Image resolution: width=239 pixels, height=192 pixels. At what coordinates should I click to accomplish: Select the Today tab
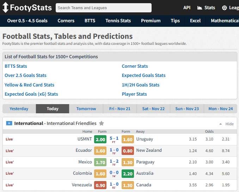(53, 109)
